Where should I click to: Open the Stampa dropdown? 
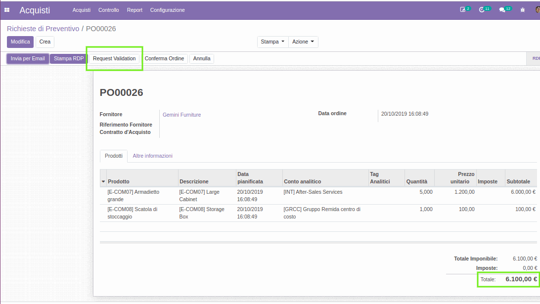[272, 42]
